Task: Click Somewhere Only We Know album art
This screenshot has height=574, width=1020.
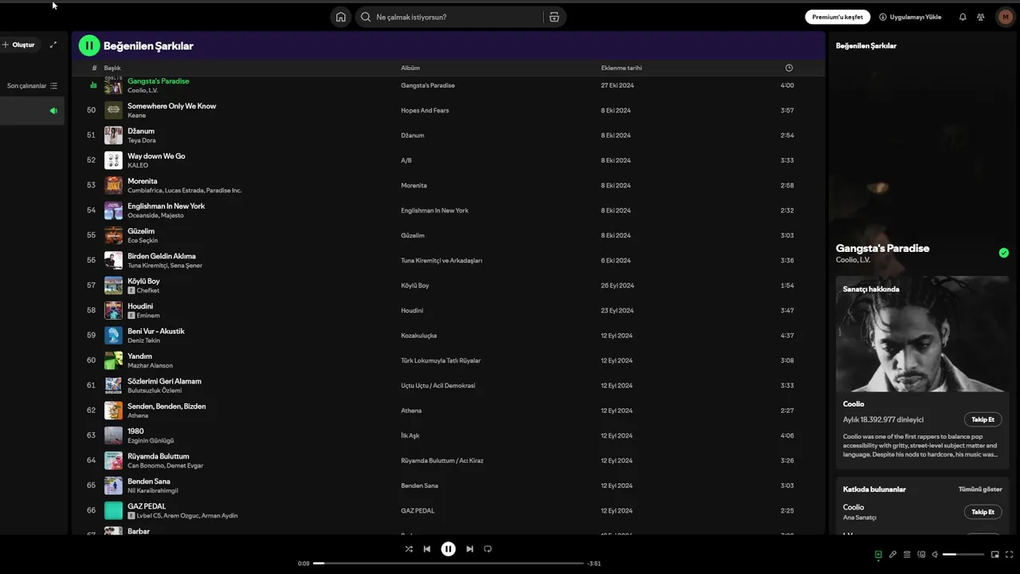Action: tap(113, 110)
